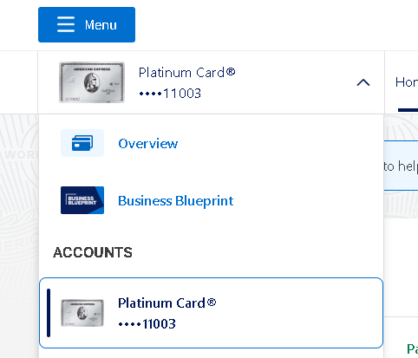Open the Business Blueprint link
The image size is (418, 358).
176,201
